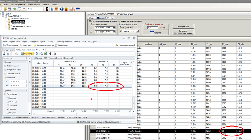The height and width of the screenshot is (140, 251).
Task: Click the refresh arrows icon beside Параметры
Action: 37,54
